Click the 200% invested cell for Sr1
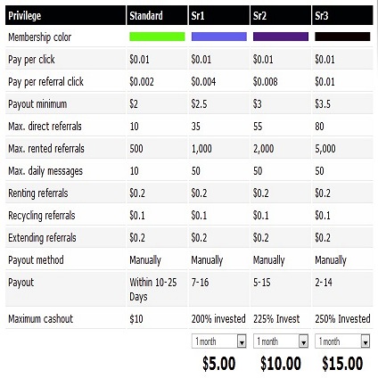 [218, 319]
